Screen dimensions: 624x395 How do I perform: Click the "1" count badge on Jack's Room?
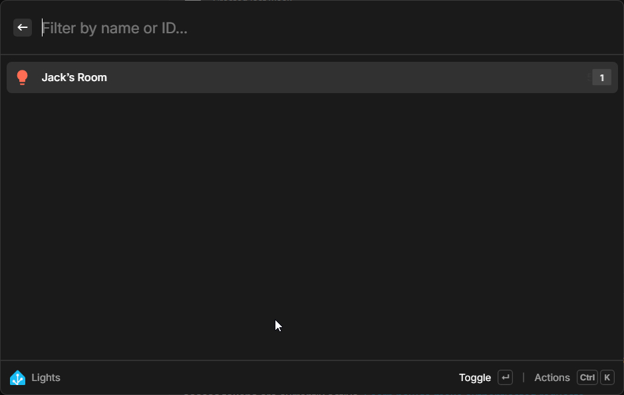601,78
